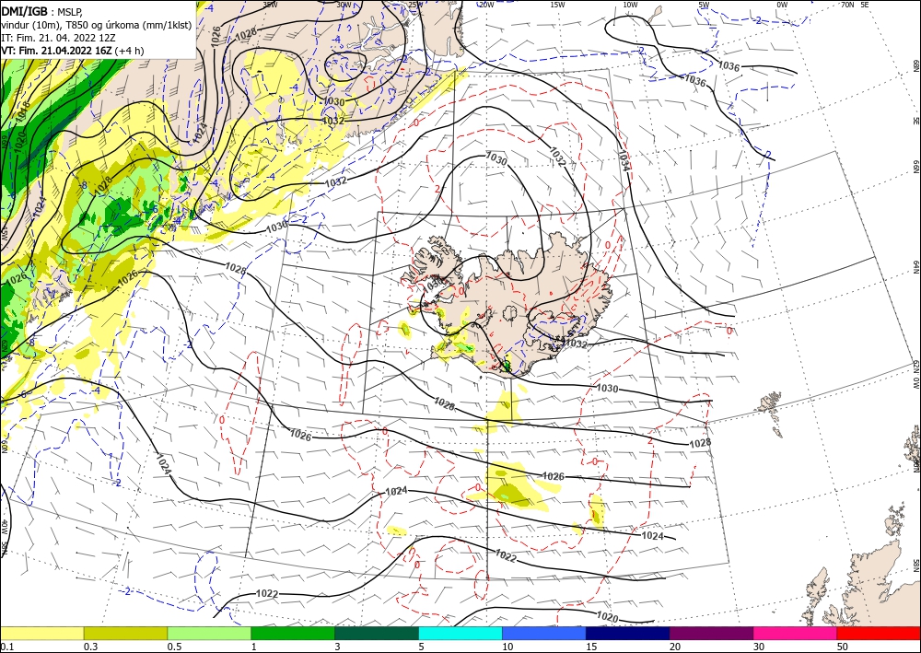Click the blue 10–15 legend swatch
The height and width of the screenshot is (653, 921).
pyautogui.click(x=544, y=633)
